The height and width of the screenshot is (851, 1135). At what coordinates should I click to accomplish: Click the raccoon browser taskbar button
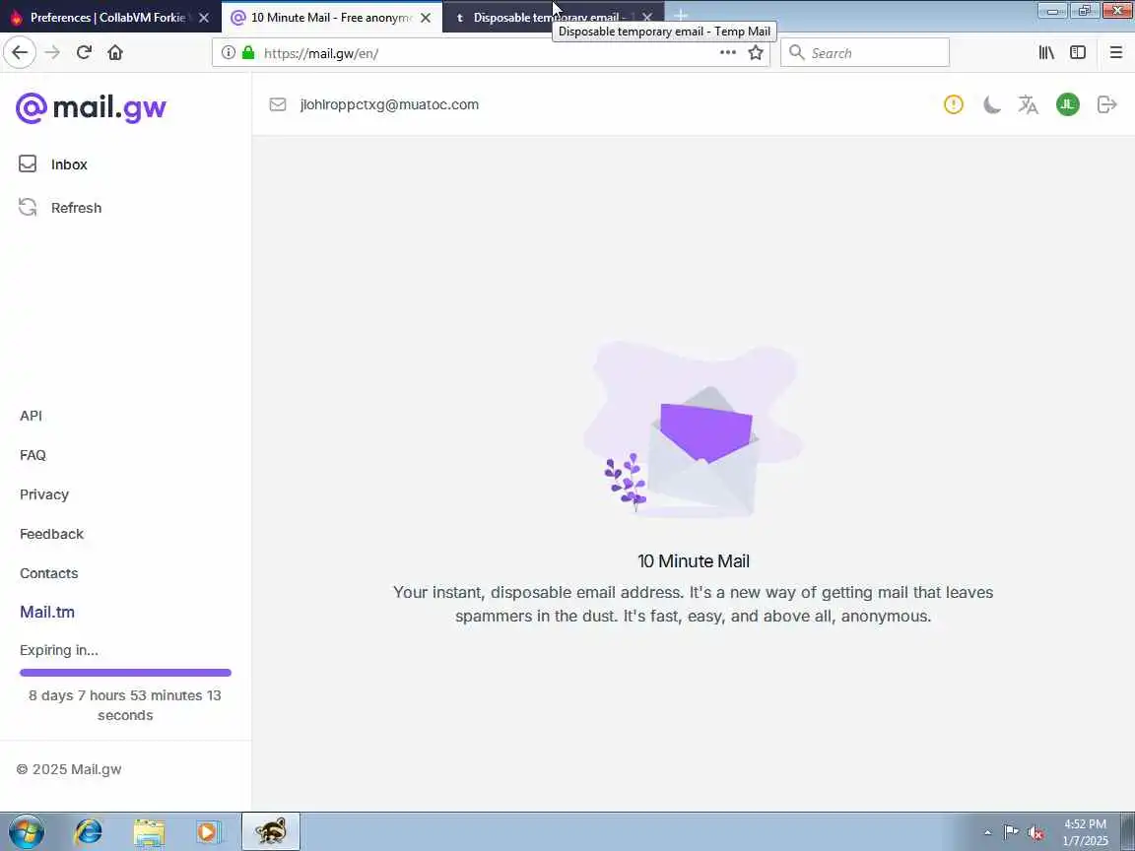click(x=270, y=832)
